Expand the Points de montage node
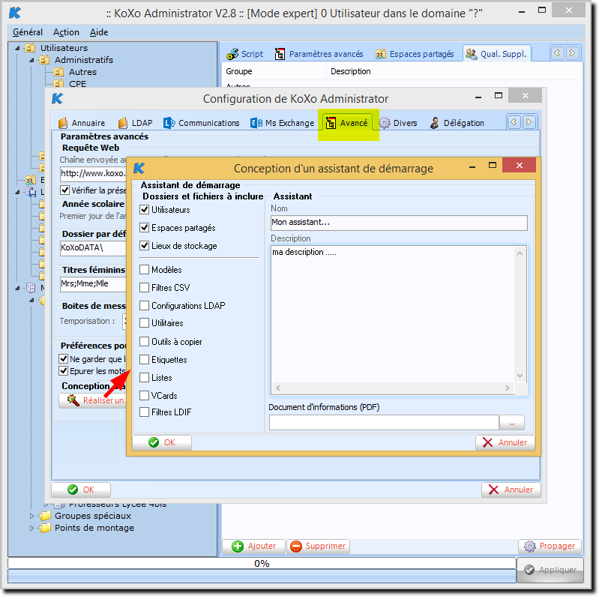The image size is (599, 596). 32,528
